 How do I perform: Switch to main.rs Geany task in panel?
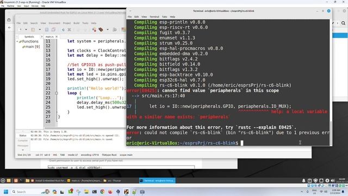pyautogui.click(x=84, y=181)
